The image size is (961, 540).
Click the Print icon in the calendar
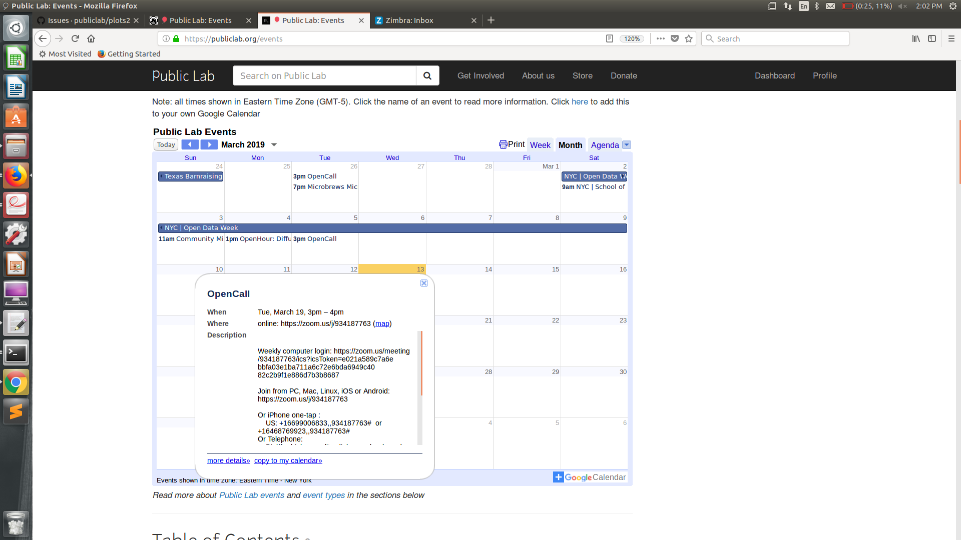point(503,144)
